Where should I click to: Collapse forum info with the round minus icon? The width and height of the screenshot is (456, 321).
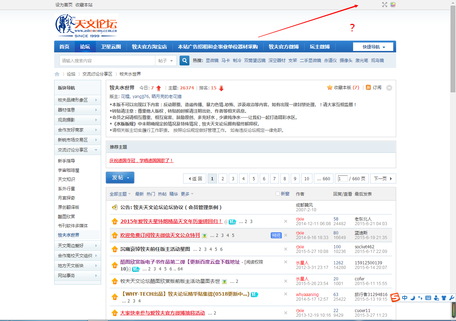click(x=389, y=88)
